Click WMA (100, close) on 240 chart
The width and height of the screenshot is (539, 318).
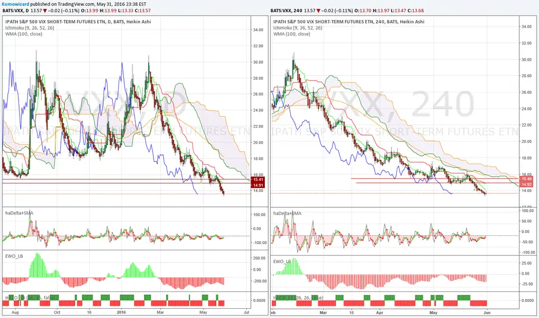coord(292,34)
